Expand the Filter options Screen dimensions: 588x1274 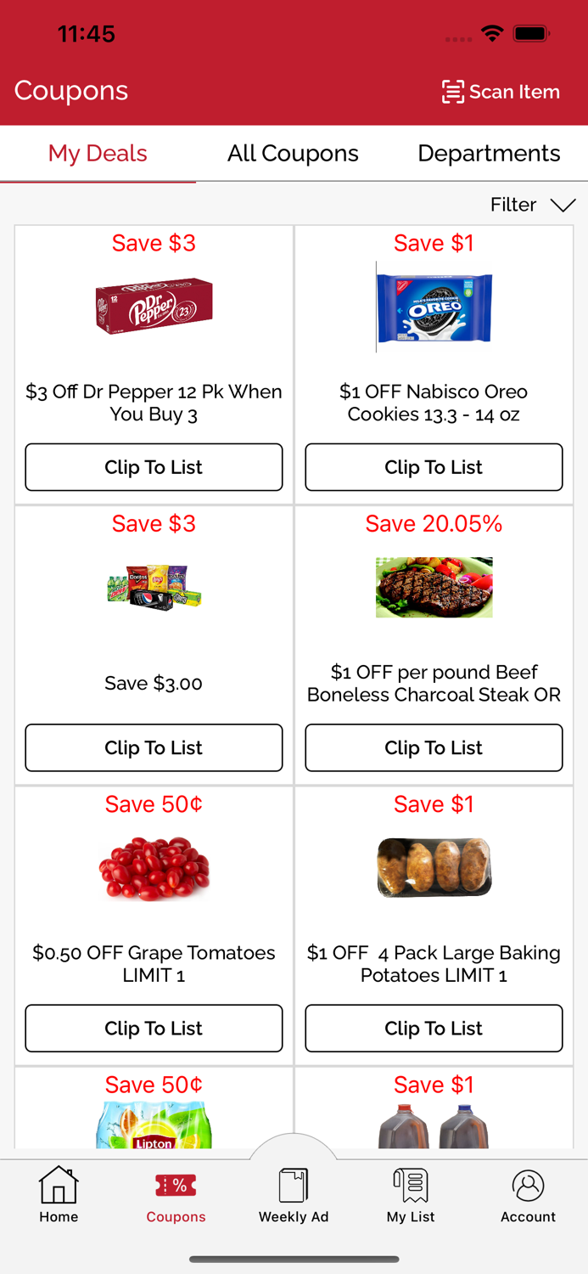pos(512,205)
